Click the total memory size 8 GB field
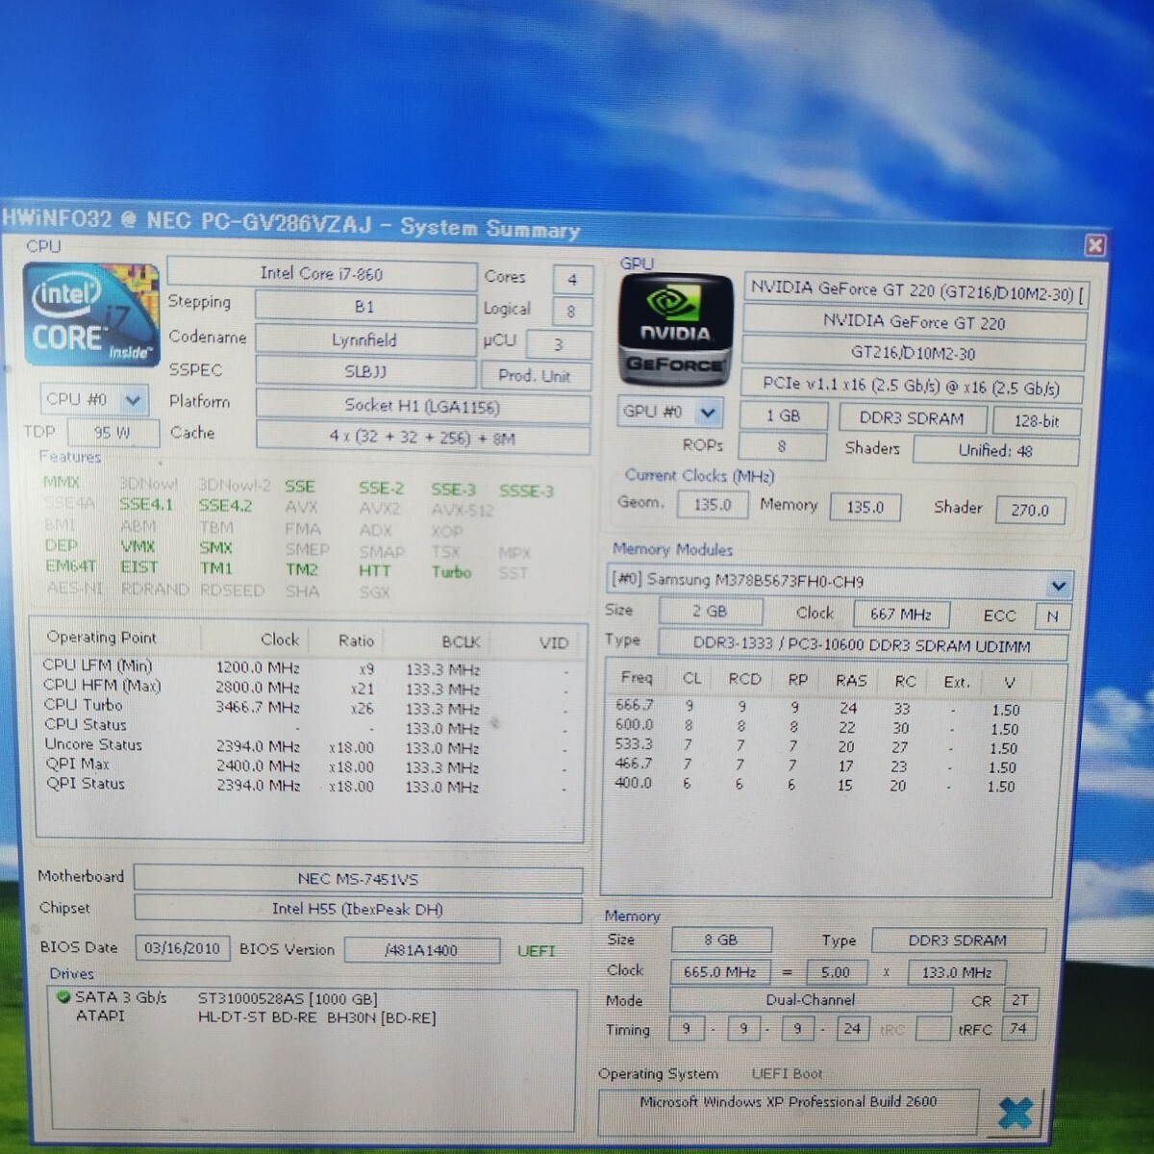The width and height of the screenshot is (1154, 1154). coord(720,940)
